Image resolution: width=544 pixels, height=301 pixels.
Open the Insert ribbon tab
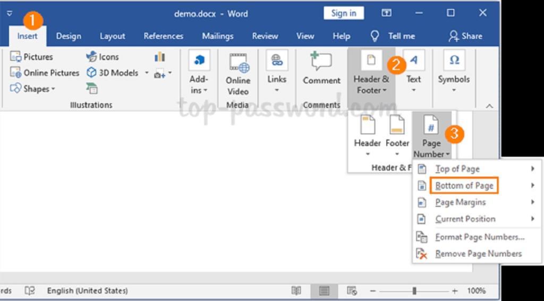pyautogui.click(x=28, y=36)
